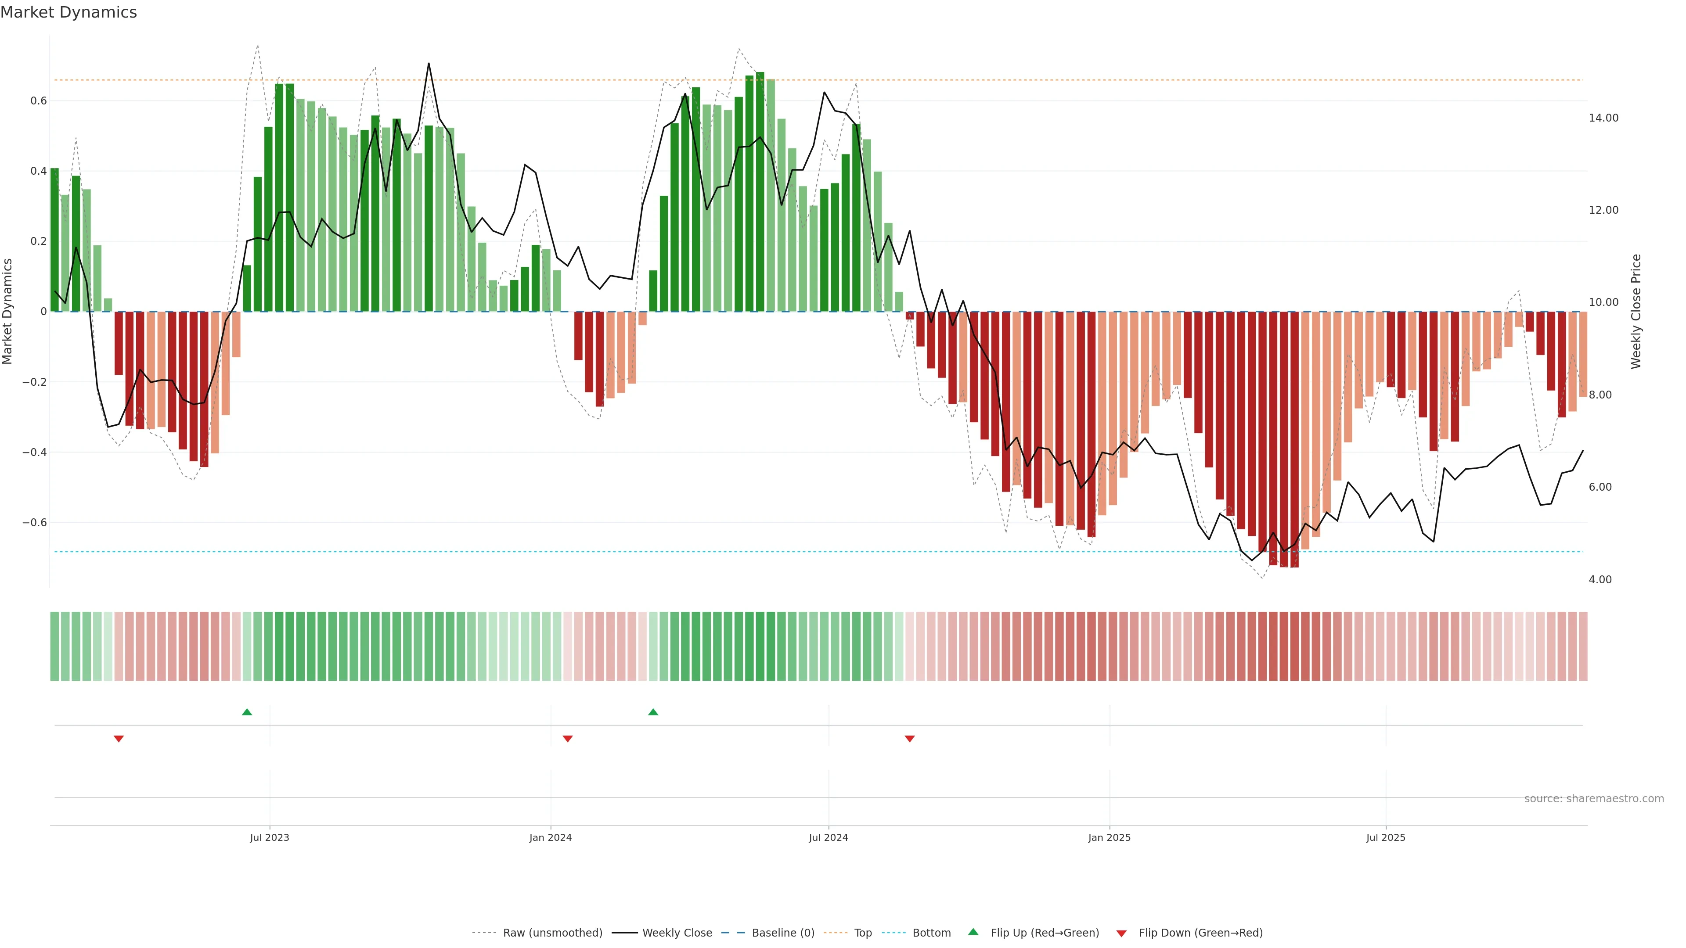
Task: Click the 14.00 right axis price label
Action: (1603, 118)
